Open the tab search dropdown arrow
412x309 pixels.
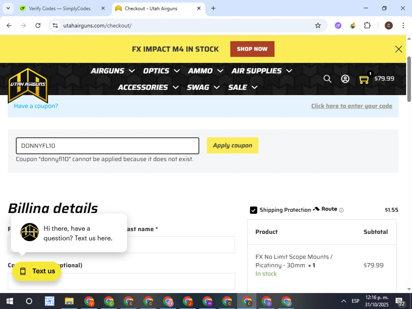[x=8, y=8]
